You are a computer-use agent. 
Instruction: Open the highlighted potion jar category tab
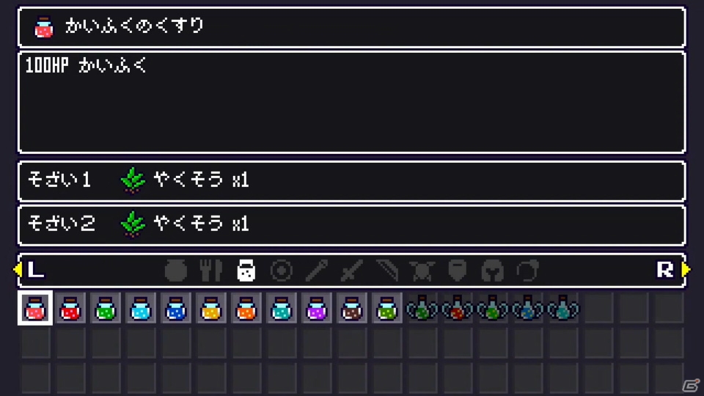click(x=246, y=271)
